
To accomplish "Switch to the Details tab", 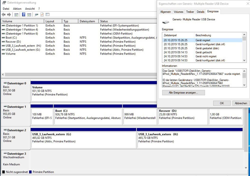I will [200, 12].
